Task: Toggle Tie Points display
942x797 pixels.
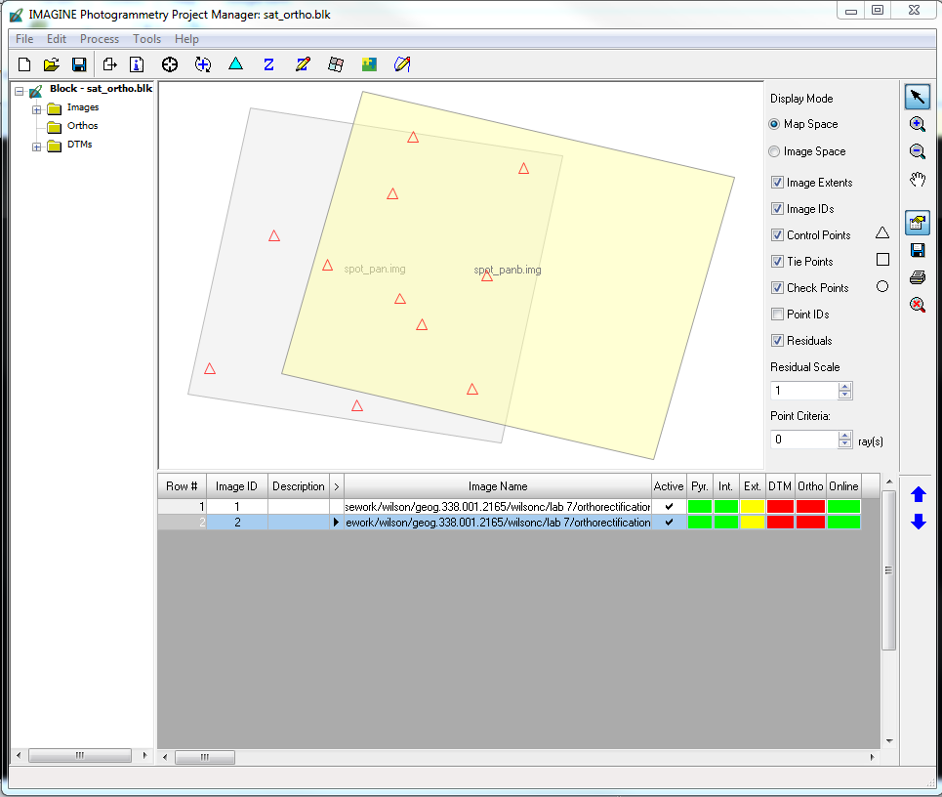Action: tap(777, 262)
